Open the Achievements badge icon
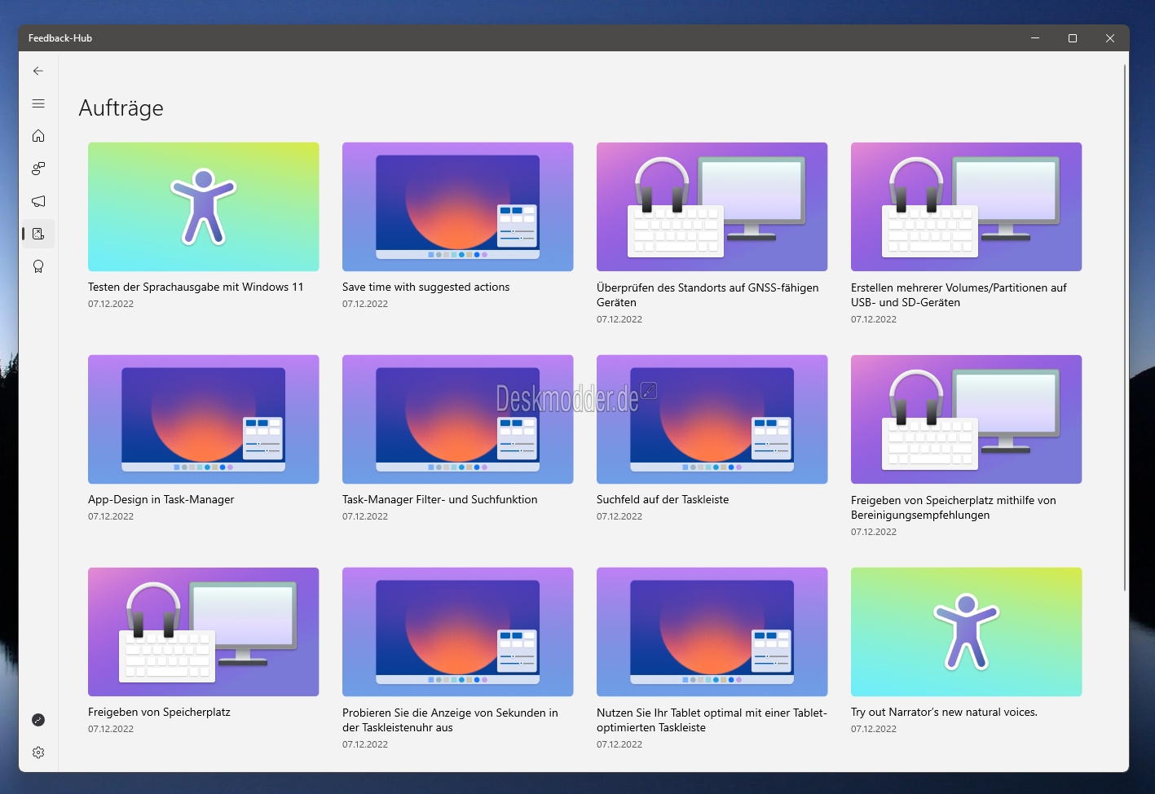This screenshot has height=794, width=1155. pyautogui.click(x=38, y=266)
